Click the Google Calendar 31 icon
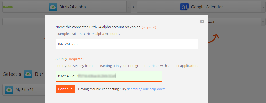Screen dimensions: 266x103 (x=184, y=7)
